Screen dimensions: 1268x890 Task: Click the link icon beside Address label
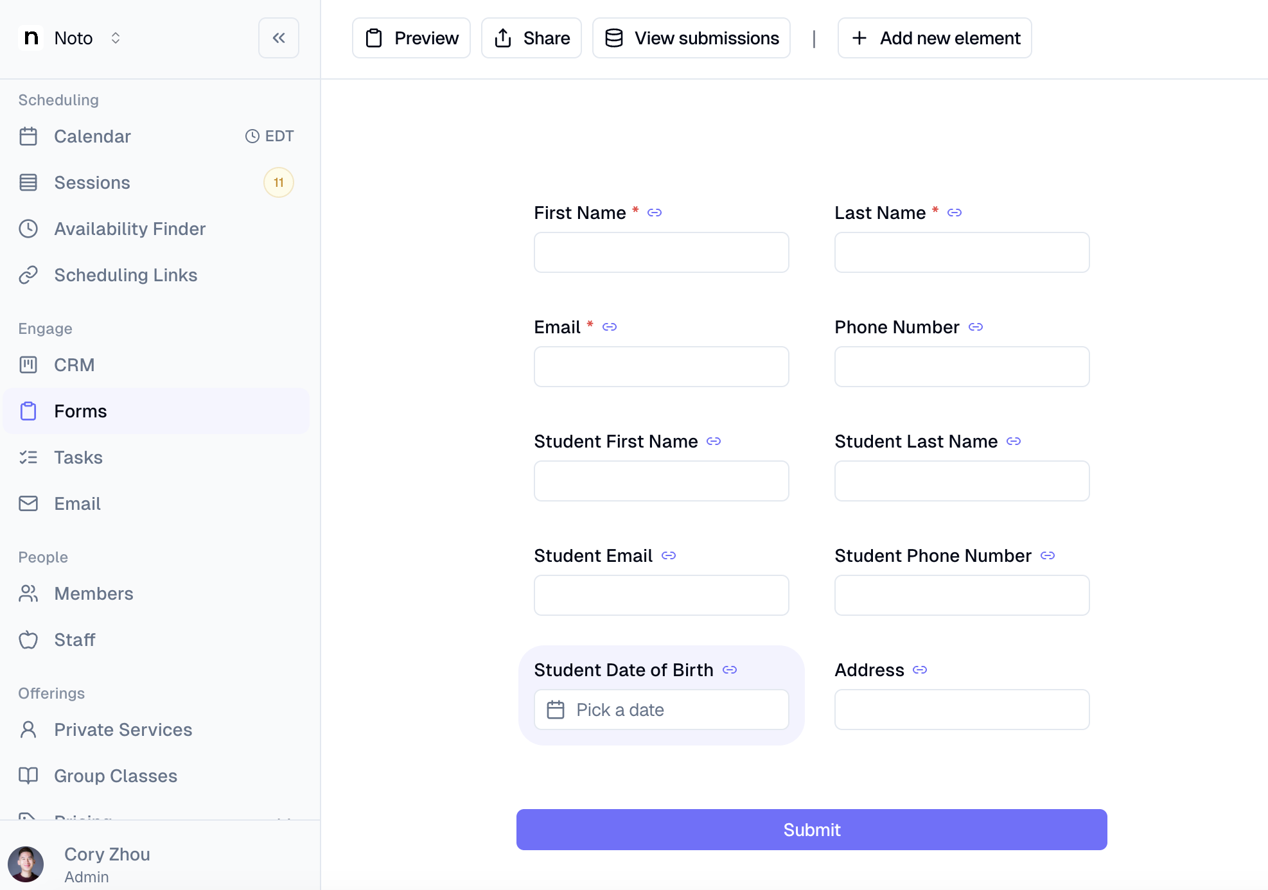[920, 670]
